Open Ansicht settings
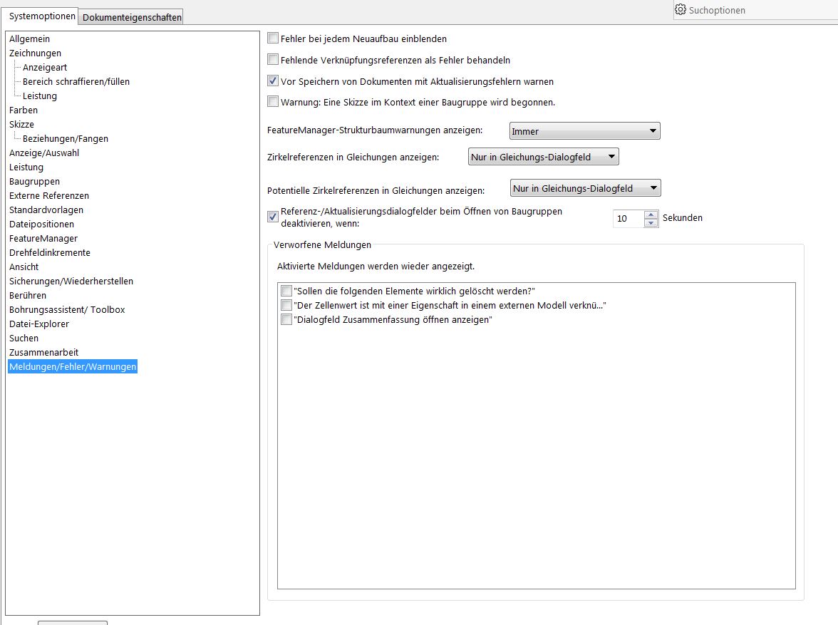This screenshot has height=625, width=838. (24, 267)
